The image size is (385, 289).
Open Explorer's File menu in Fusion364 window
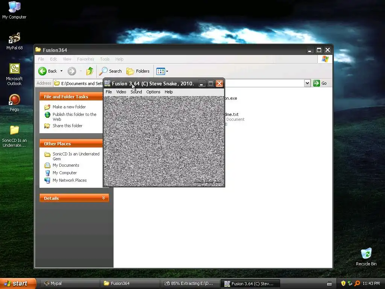pyautogui.click(x=41, y=59)
